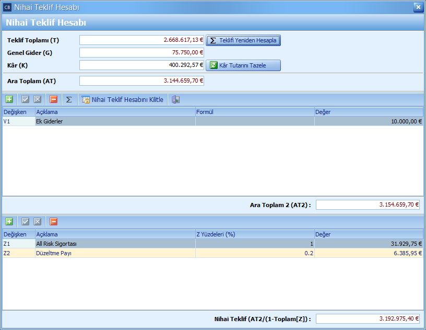Select the All Risk Sigortası row
The height and width of the screenshot is (330, 426).
(x=115, y=244)
